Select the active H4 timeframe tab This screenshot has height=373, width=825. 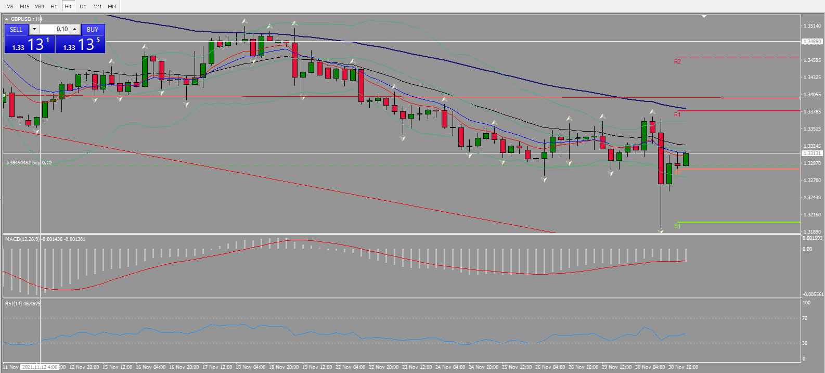coord(68,6)
